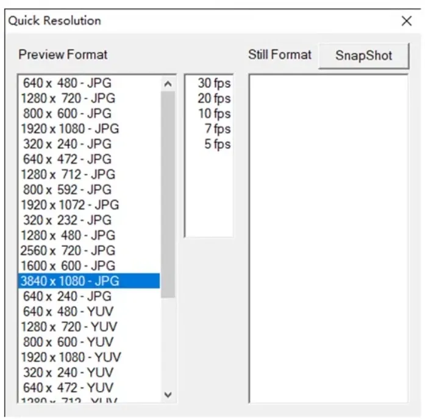Image resolution: width=425 pixels, height=419 pixels.
Task: Select 1920 x 1080 - JPG preview format
Action: [x=89, y=129]
